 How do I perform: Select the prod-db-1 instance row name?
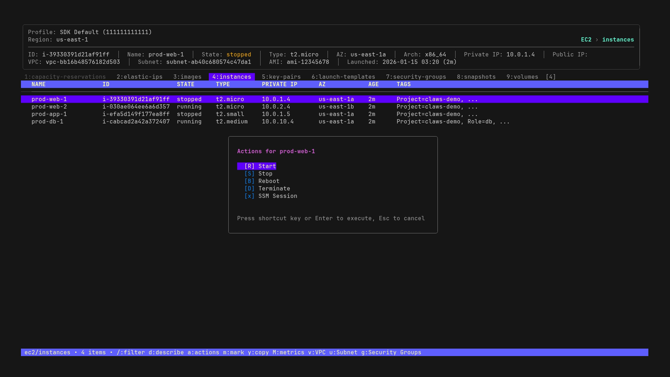click(x=47, y=121)
